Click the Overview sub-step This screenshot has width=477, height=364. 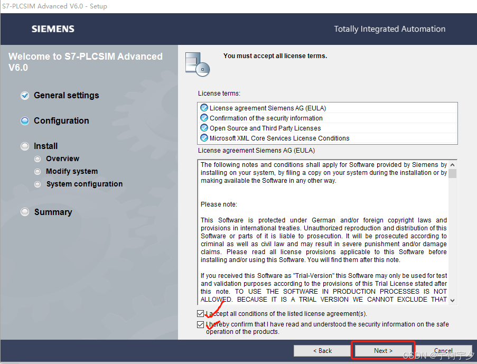pyautogui.click(x=63, y=158)
